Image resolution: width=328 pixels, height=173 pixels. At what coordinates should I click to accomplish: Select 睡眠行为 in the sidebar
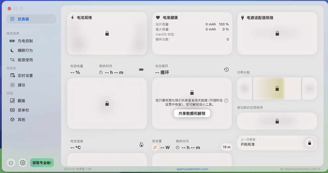(25, 50)
